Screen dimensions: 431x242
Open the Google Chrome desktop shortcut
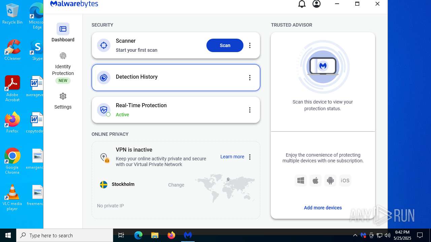pos(12,161)
